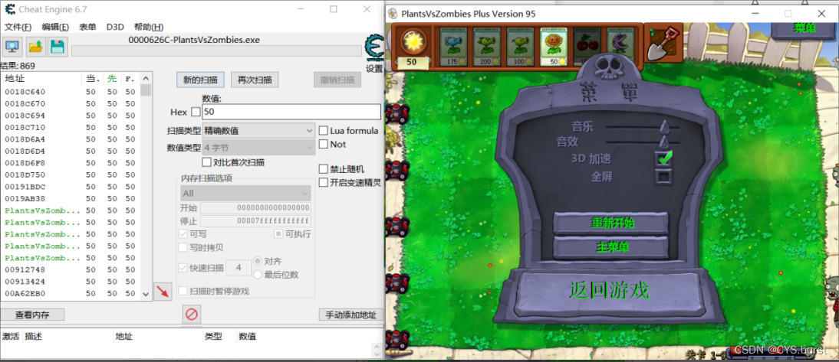Click 返回游戏 button

(609, 291)
